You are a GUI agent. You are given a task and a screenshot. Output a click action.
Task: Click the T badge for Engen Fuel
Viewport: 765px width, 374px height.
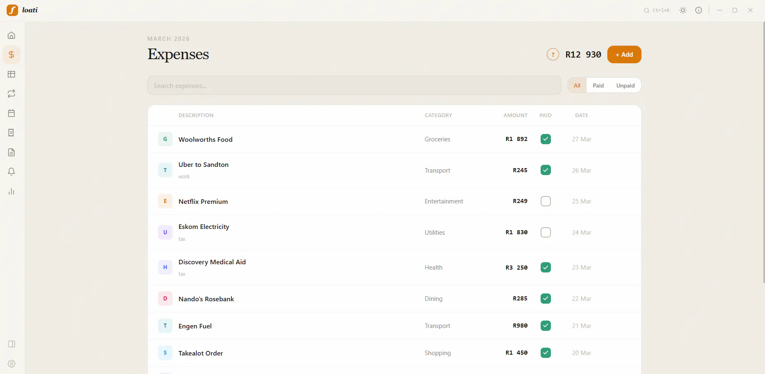click(x=165, y=326)
